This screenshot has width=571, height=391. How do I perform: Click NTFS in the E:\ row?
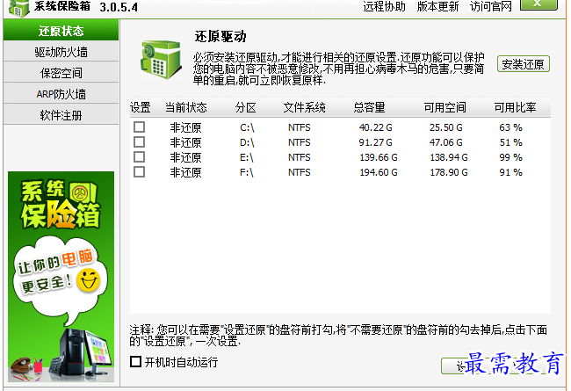coord(300,157)
